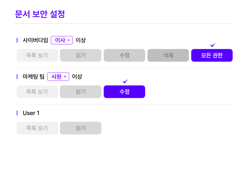Click the 문서 보안 설정 page title
This screenshot has width=249, height=171.
tap(40, 14)
